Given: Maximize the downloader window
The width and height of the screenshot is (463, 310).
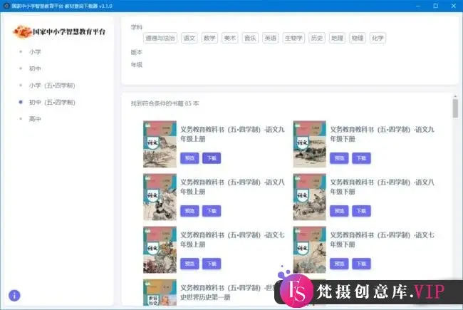Looking at the screenshot, I should (435, 6).
